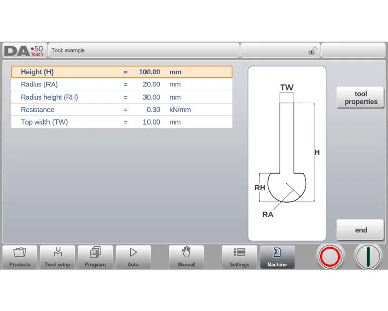The height and width of the screenshot is (311, 388).
Task: Select the Machine mode
Action: (x=277, y=257)
